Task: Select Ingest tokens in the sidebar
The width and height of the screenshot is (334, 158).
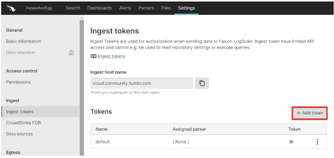Action: tap(40, 112)
